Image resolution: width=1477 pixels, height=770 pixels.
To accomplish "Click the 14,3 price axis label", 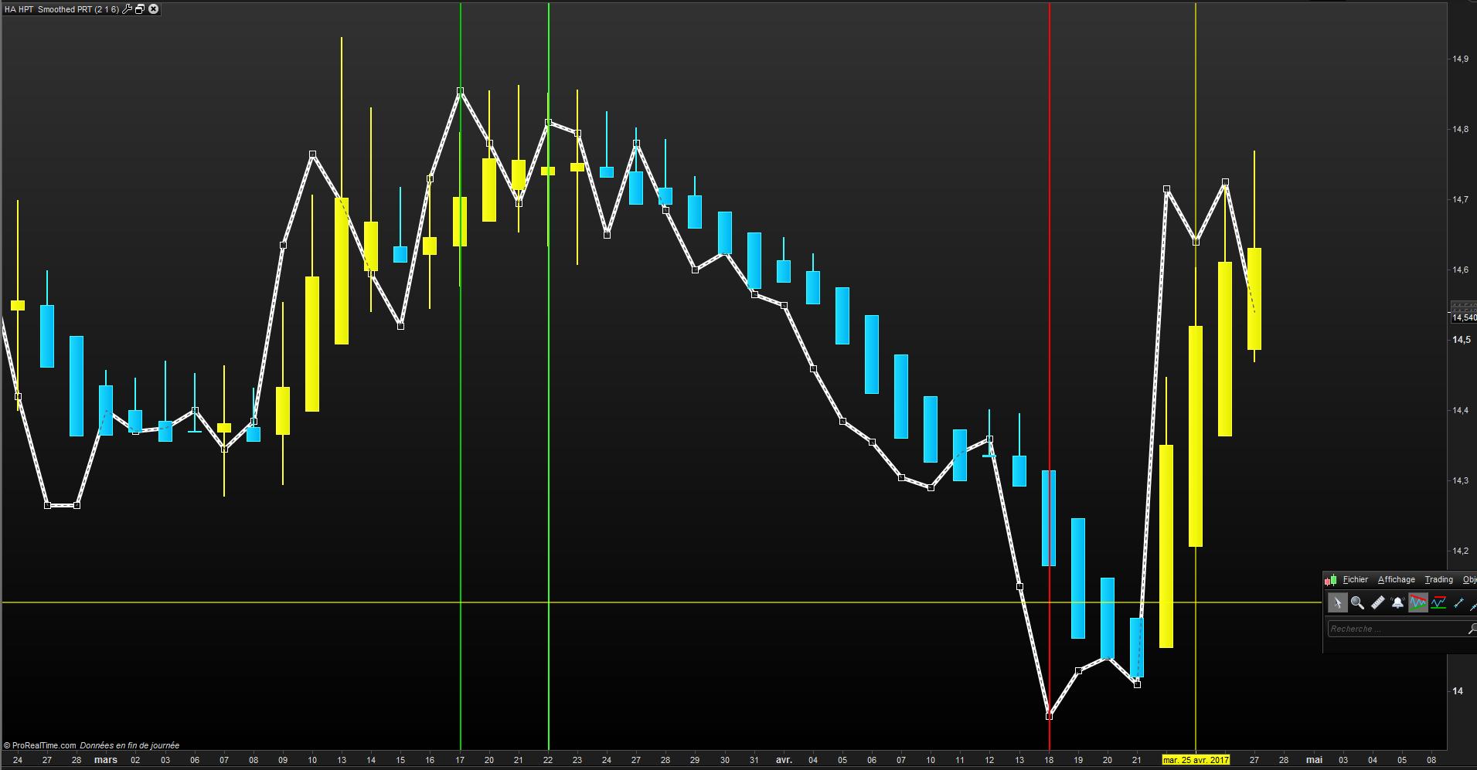I will pos(1460,480).
